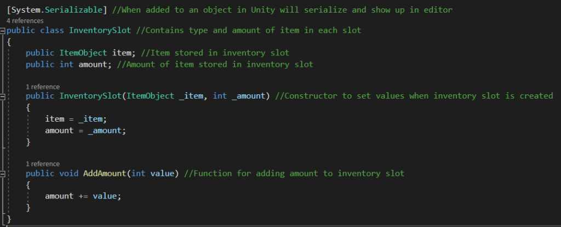
Task: Open the '4 references' CodeLens link
Action: (25, 21)
